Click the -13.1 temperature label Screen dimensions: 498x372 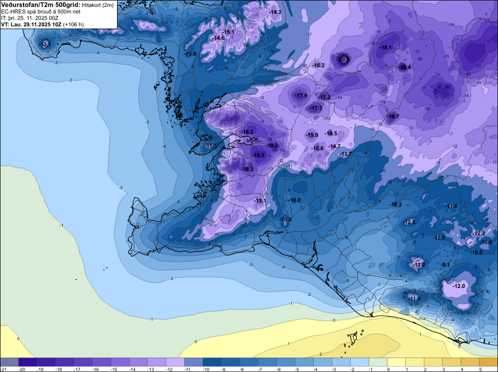coord(45,44)
